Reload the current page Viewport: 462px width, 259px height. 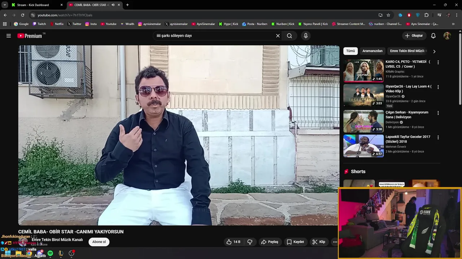click(x=22, y=15)
